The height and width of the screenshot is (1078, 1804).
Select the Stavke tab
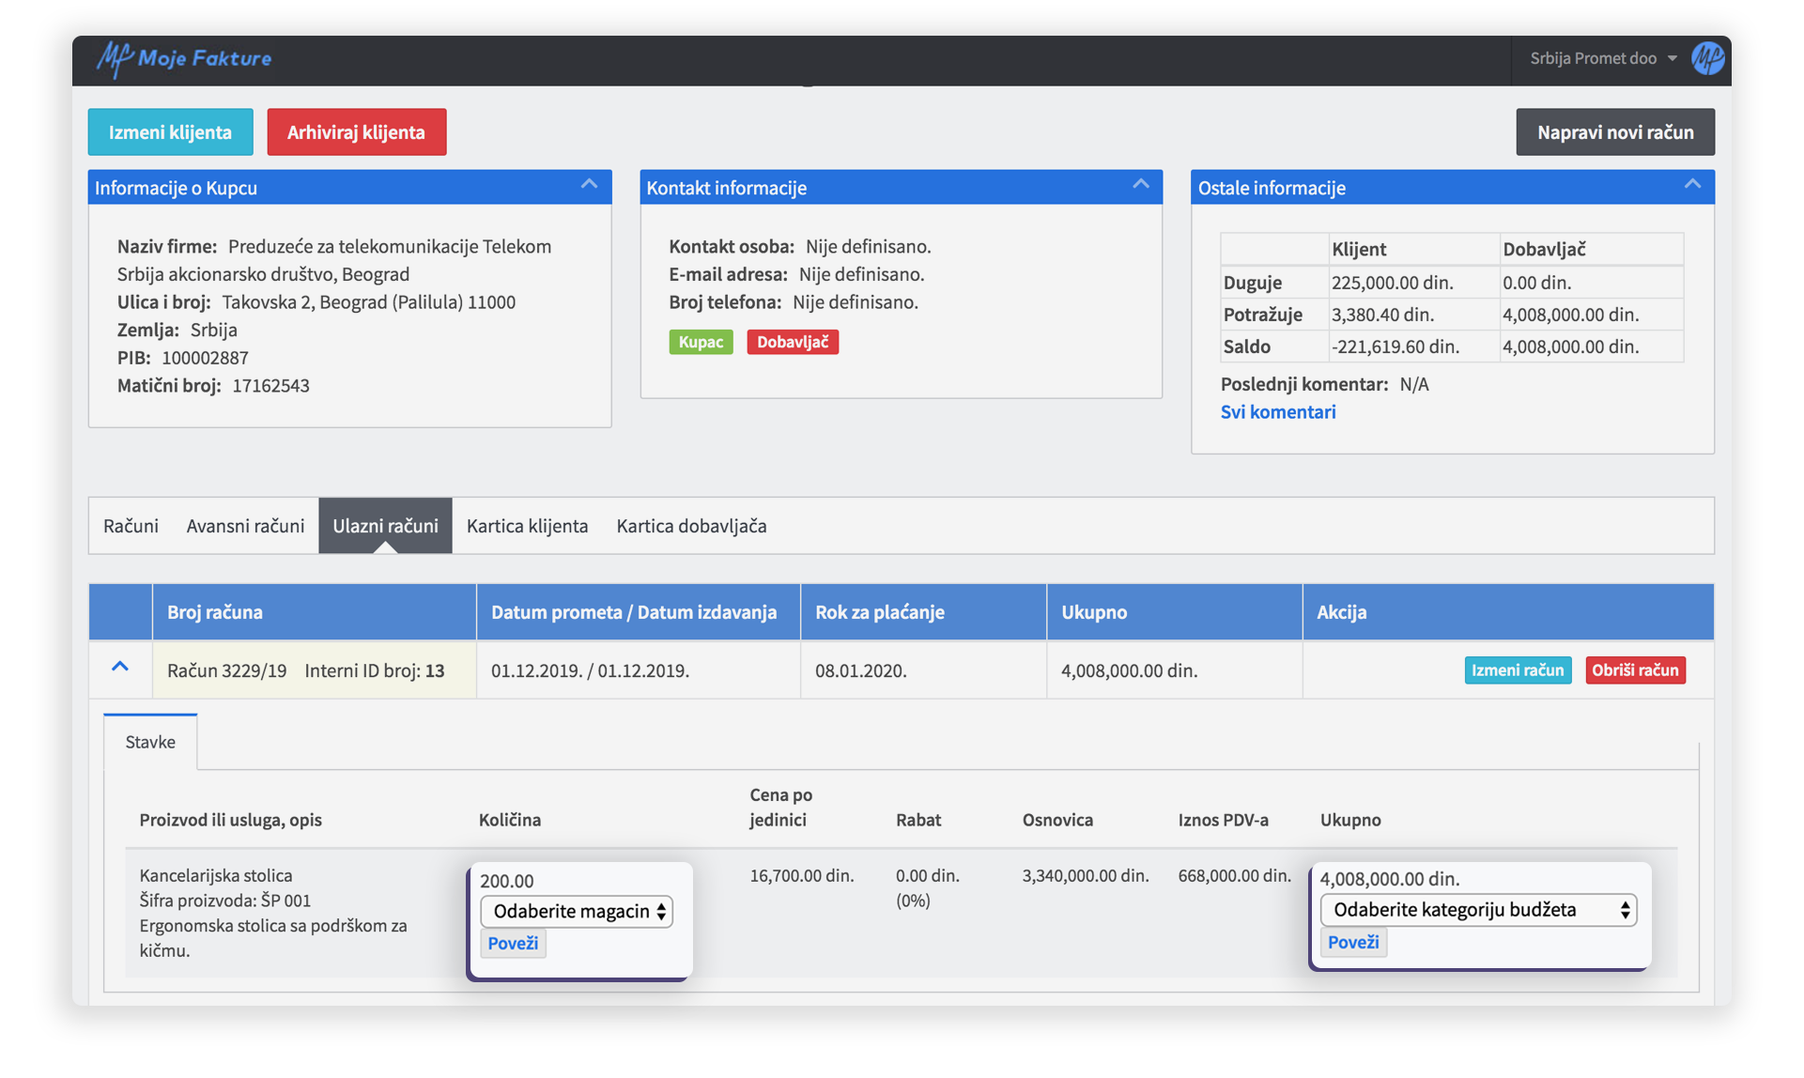(150, 742)
